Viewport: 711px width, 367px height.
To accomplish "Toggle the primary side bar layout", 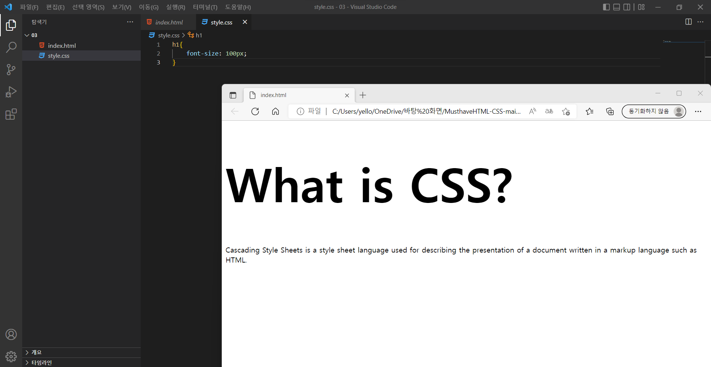I will (606, 7).
